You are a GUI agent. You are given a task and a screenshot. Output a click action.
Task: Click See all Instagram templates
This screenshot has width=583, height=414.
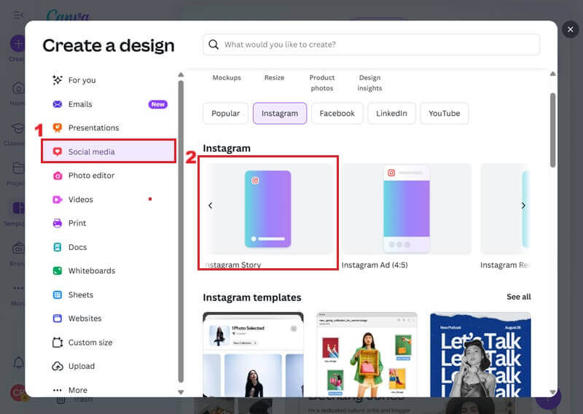pyautogui.click(x=518, y=297)
